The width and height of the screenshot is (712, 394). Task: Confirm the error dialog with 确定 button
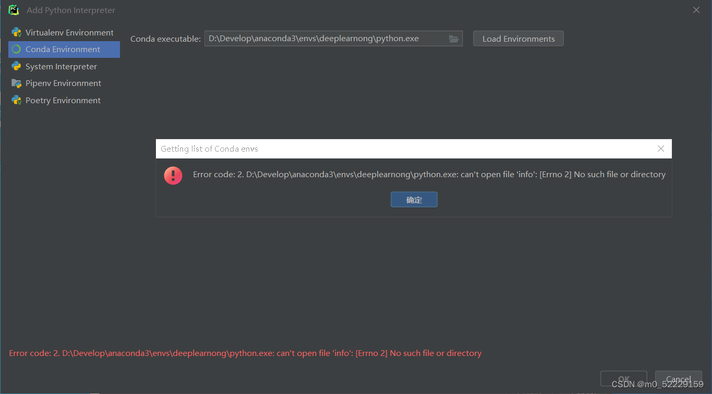414,200
